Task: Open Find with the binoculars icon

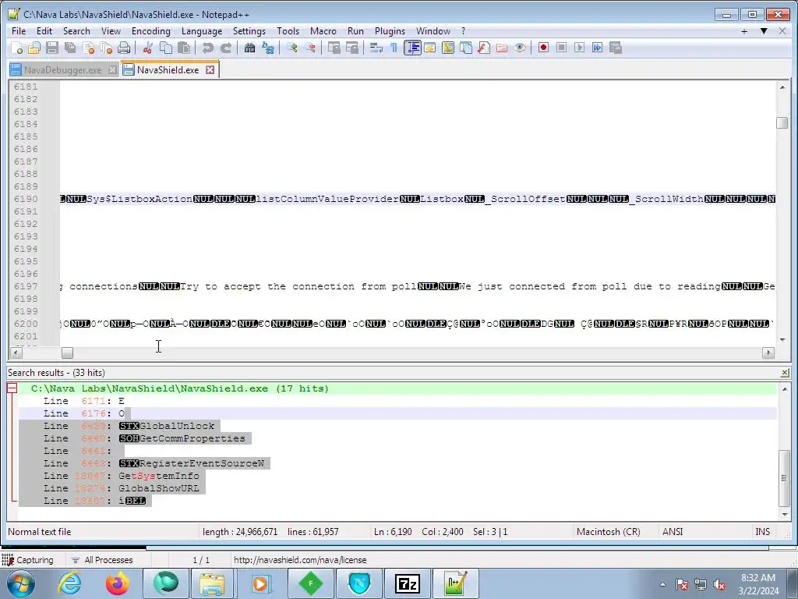Action: [x=249, y=48]
